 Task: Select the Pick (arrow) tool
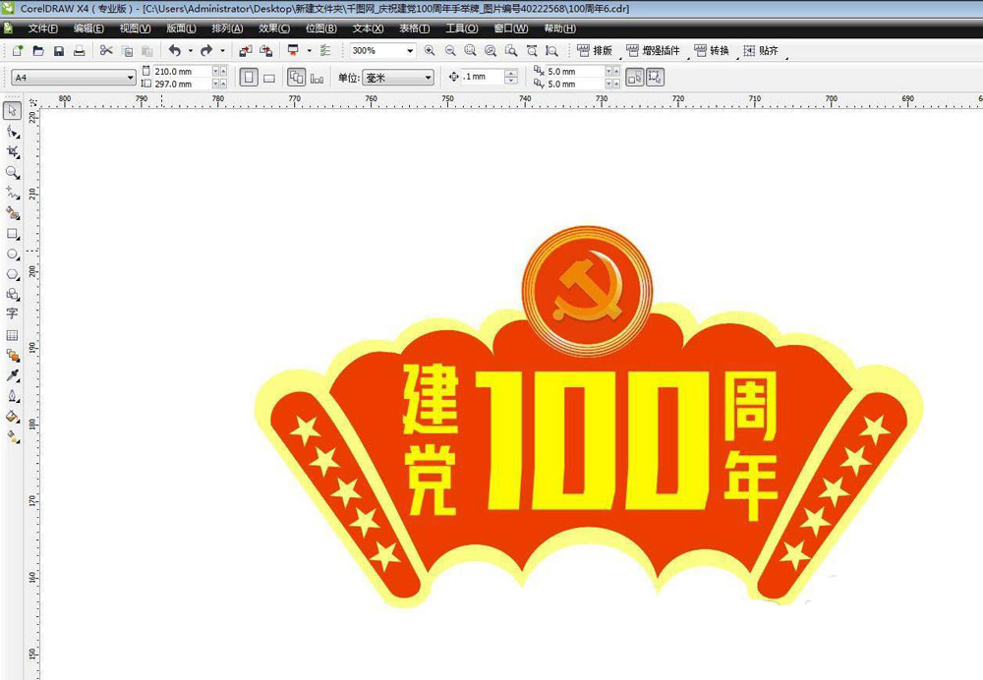[13, 111]
